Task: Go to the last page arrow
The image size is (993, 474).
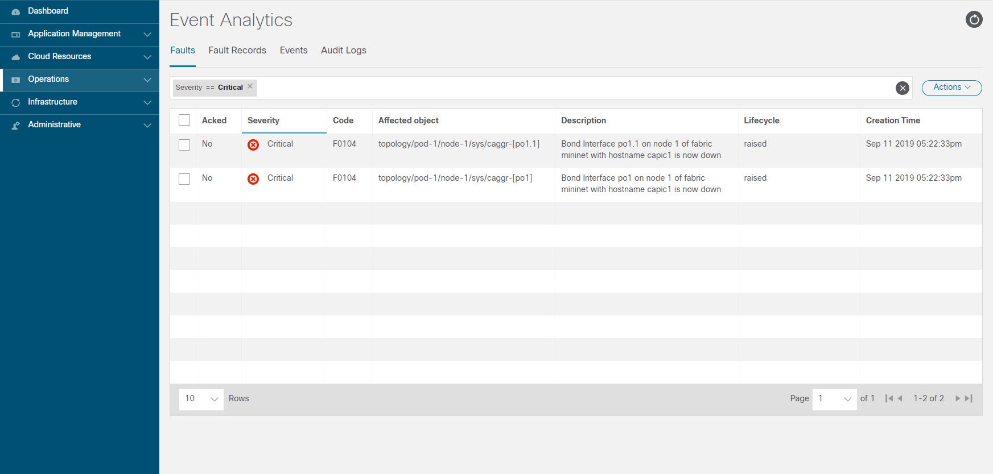Action: [x=969, y=398]
